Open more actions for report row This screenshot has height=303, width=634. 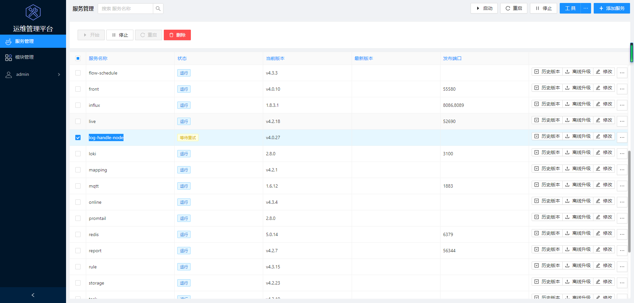pyautogui.click(x=622, y=251)
